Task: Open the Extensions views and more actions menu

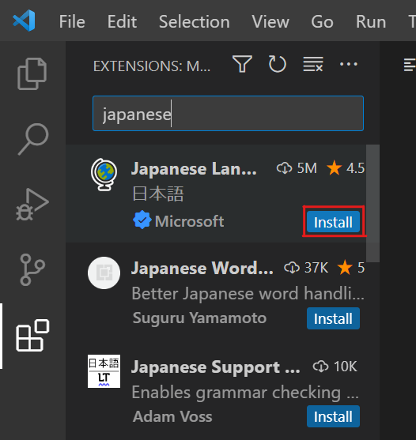Action: [x=348, y=64]
